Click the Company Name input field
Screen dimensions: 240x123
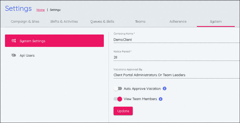[176, 40]
